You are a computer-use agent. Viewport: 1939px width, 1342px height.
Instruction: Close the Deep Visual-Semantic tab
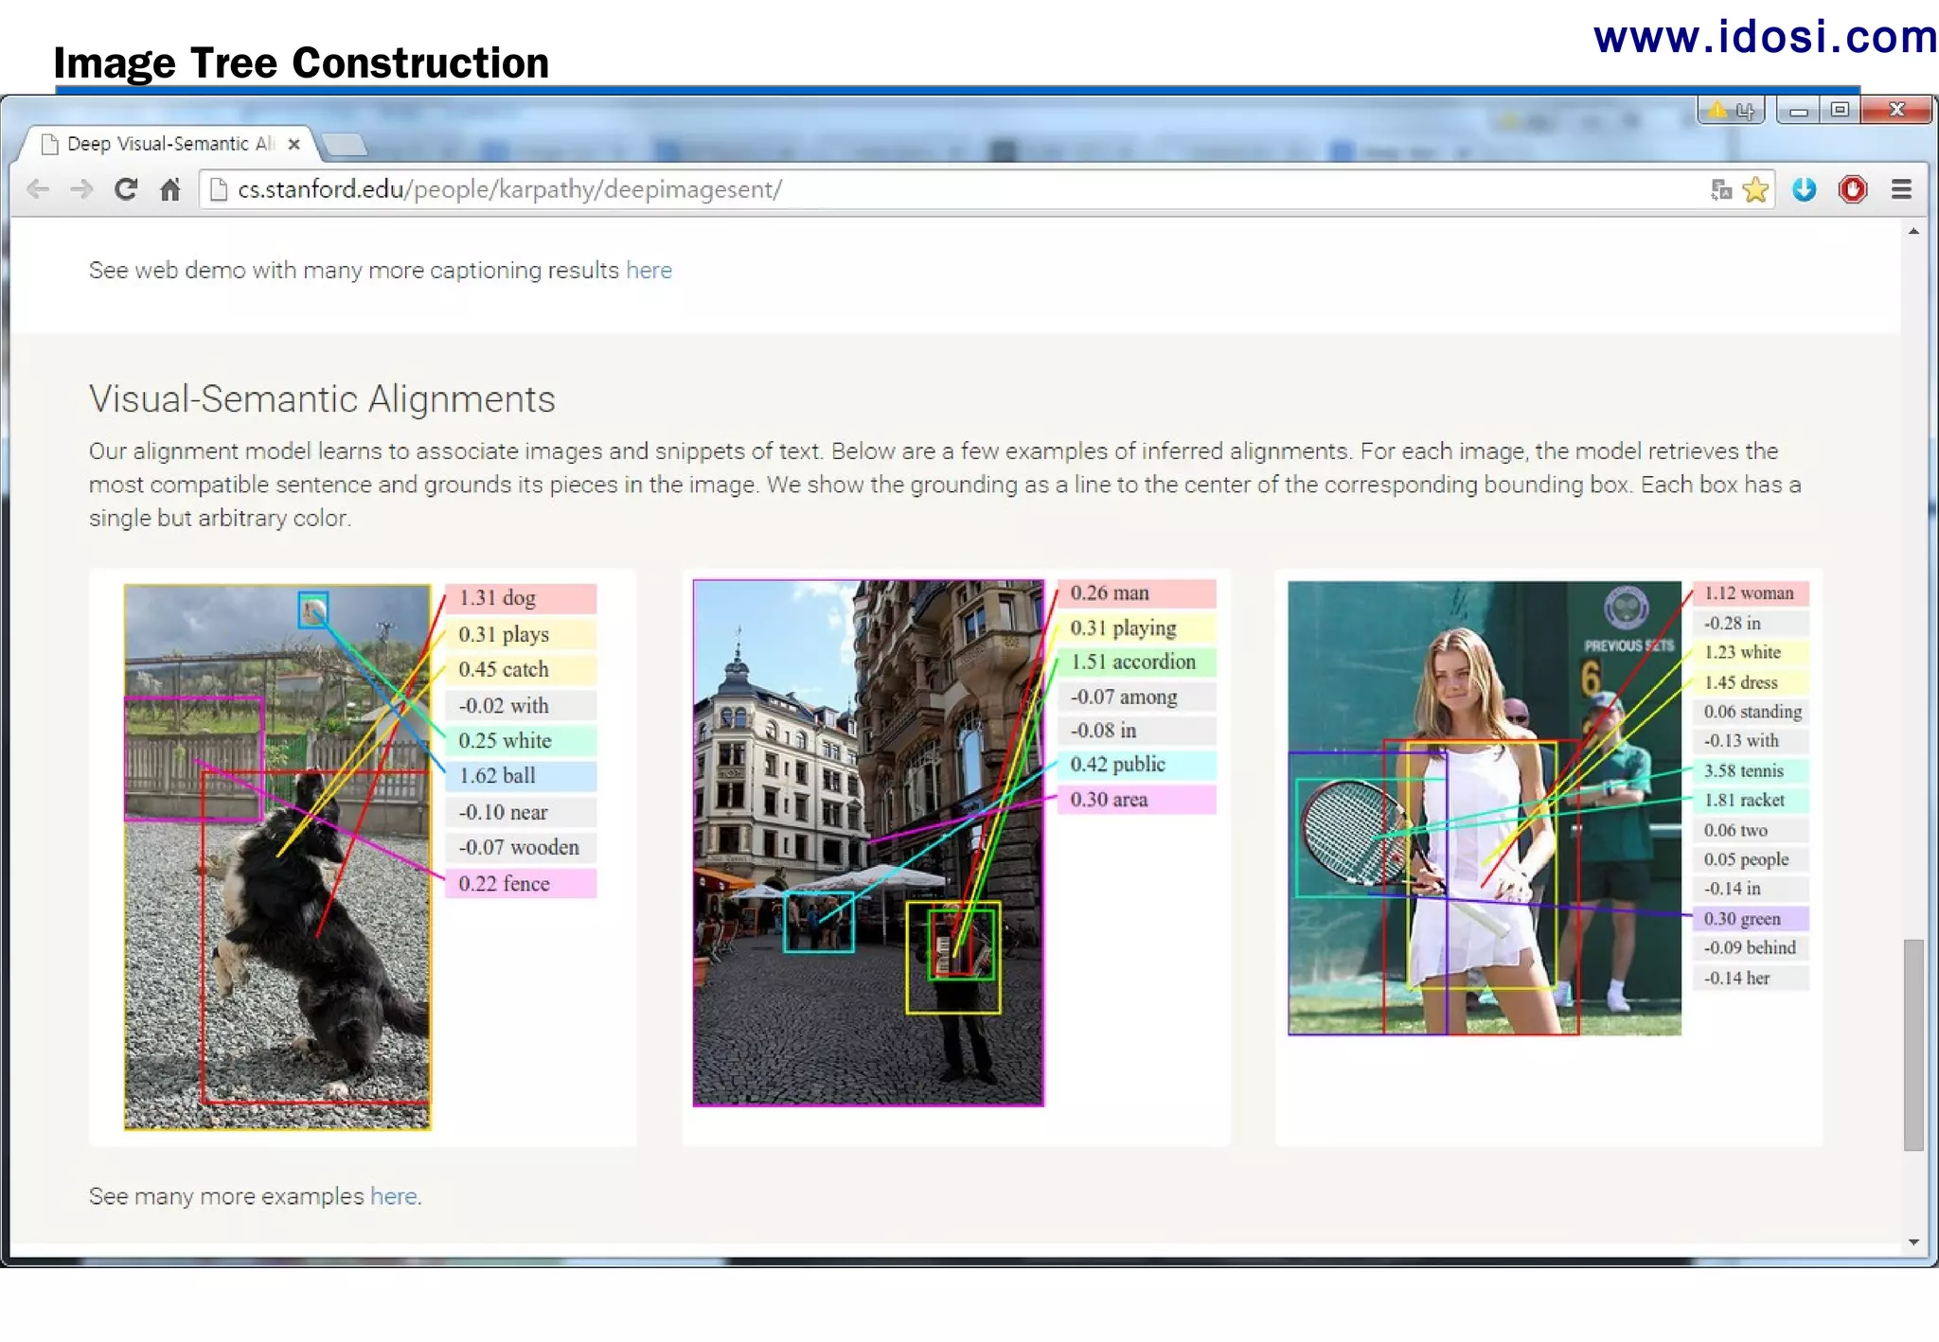pos(294,144)
